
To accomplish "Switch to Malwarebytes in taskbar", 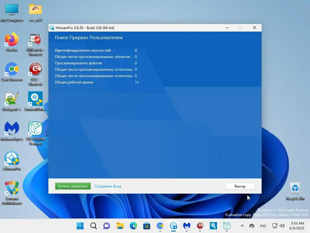I will point(186,226).
